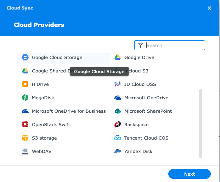Select the Google Drive triangle icon
Image resolution: width=220 pixels, height=182 pixels.
(x=118, y=58)
